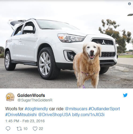
Task: Click the retweet count 10
Action: click(x=25, y=129)
